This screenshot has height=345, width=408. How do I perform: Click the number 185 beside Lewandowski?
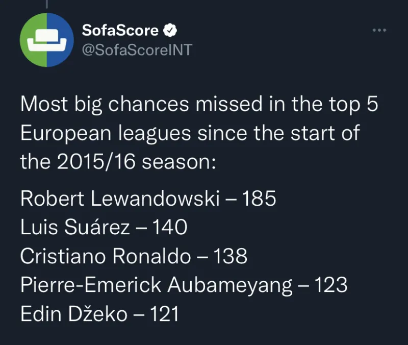tap(259, 199)
